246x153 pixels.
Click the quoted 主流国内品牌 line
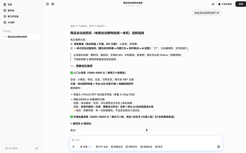click(127, 55)
